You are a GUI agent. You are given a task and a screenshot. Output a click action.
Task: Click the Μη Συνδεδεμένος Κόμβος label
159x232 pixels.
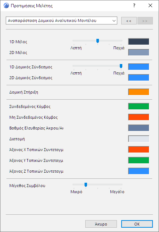(33, 117)
